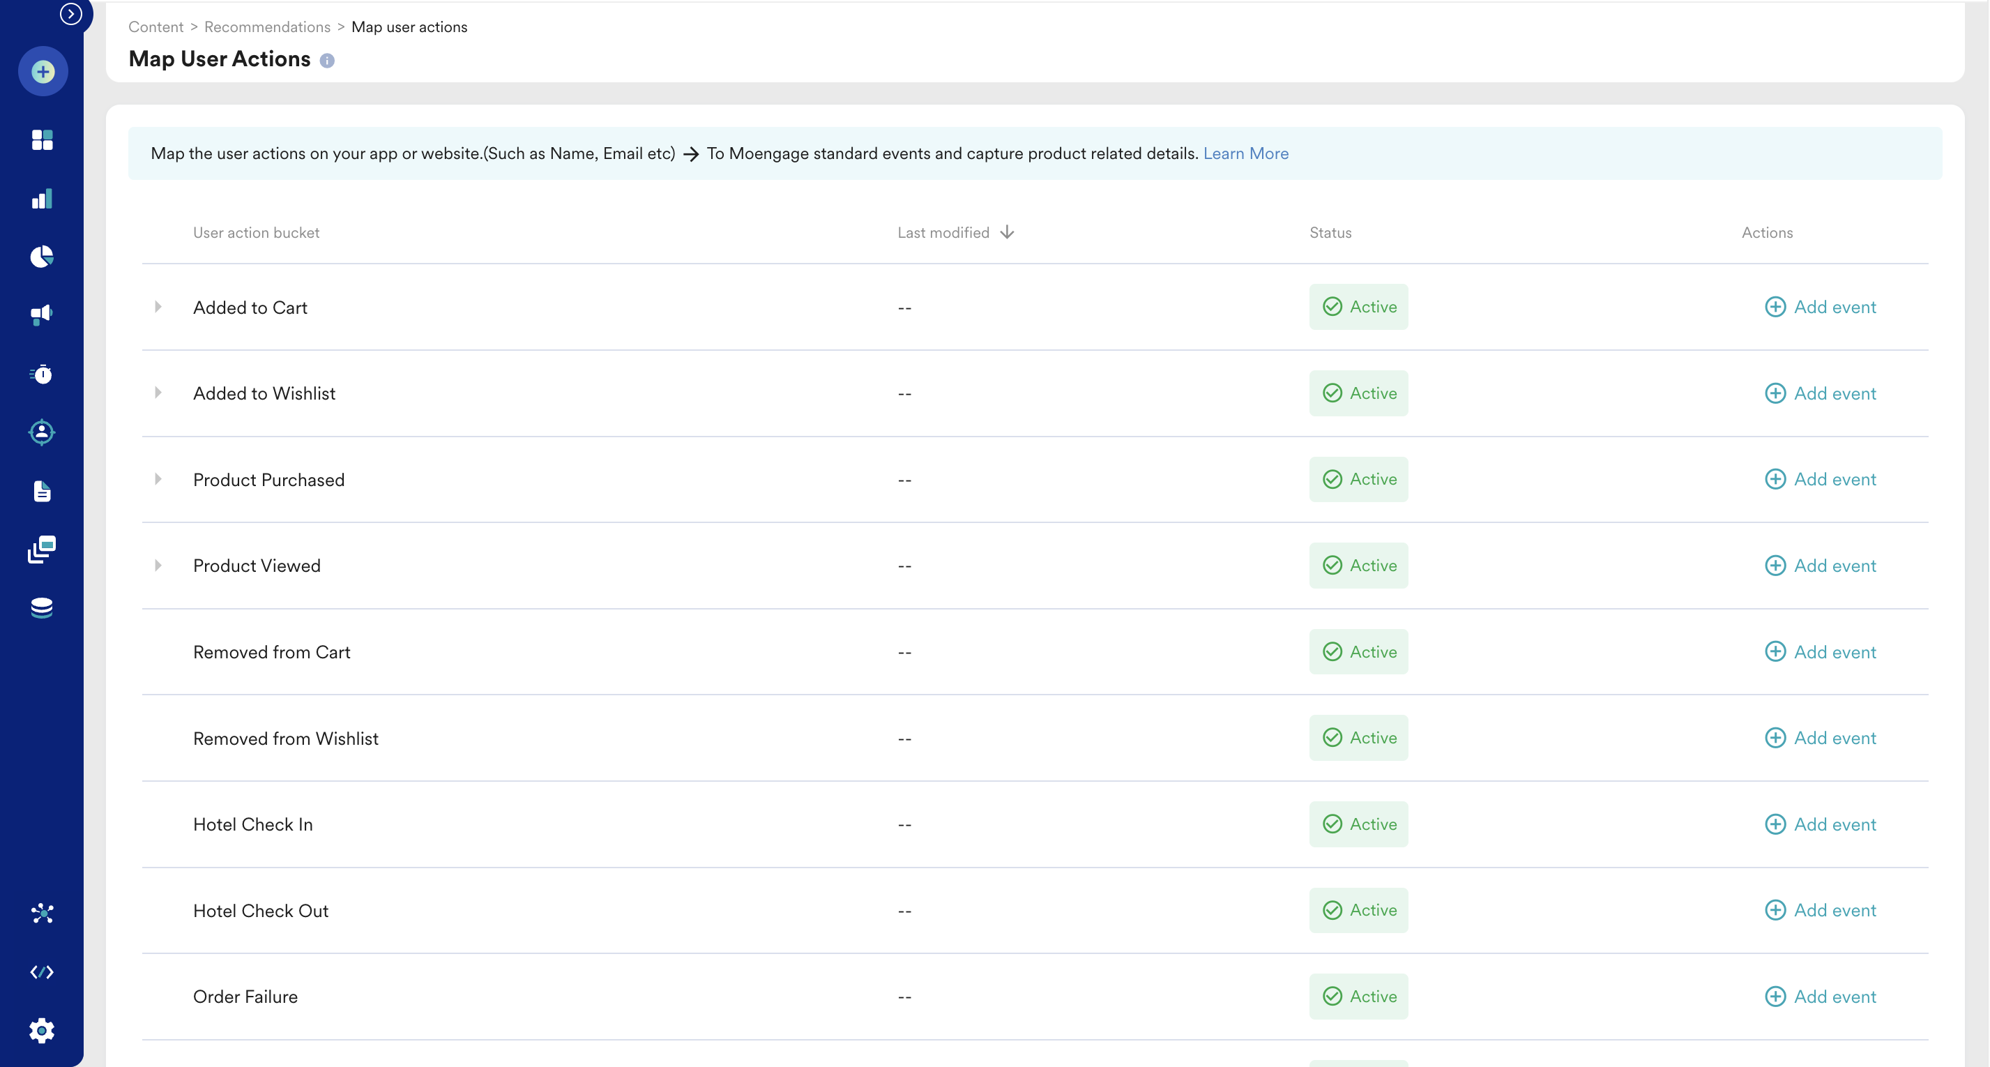The width and height of the screenshot is (1990, 1067).
Task: Open Content from the breadcrumb trail
Action: point(155,27)
